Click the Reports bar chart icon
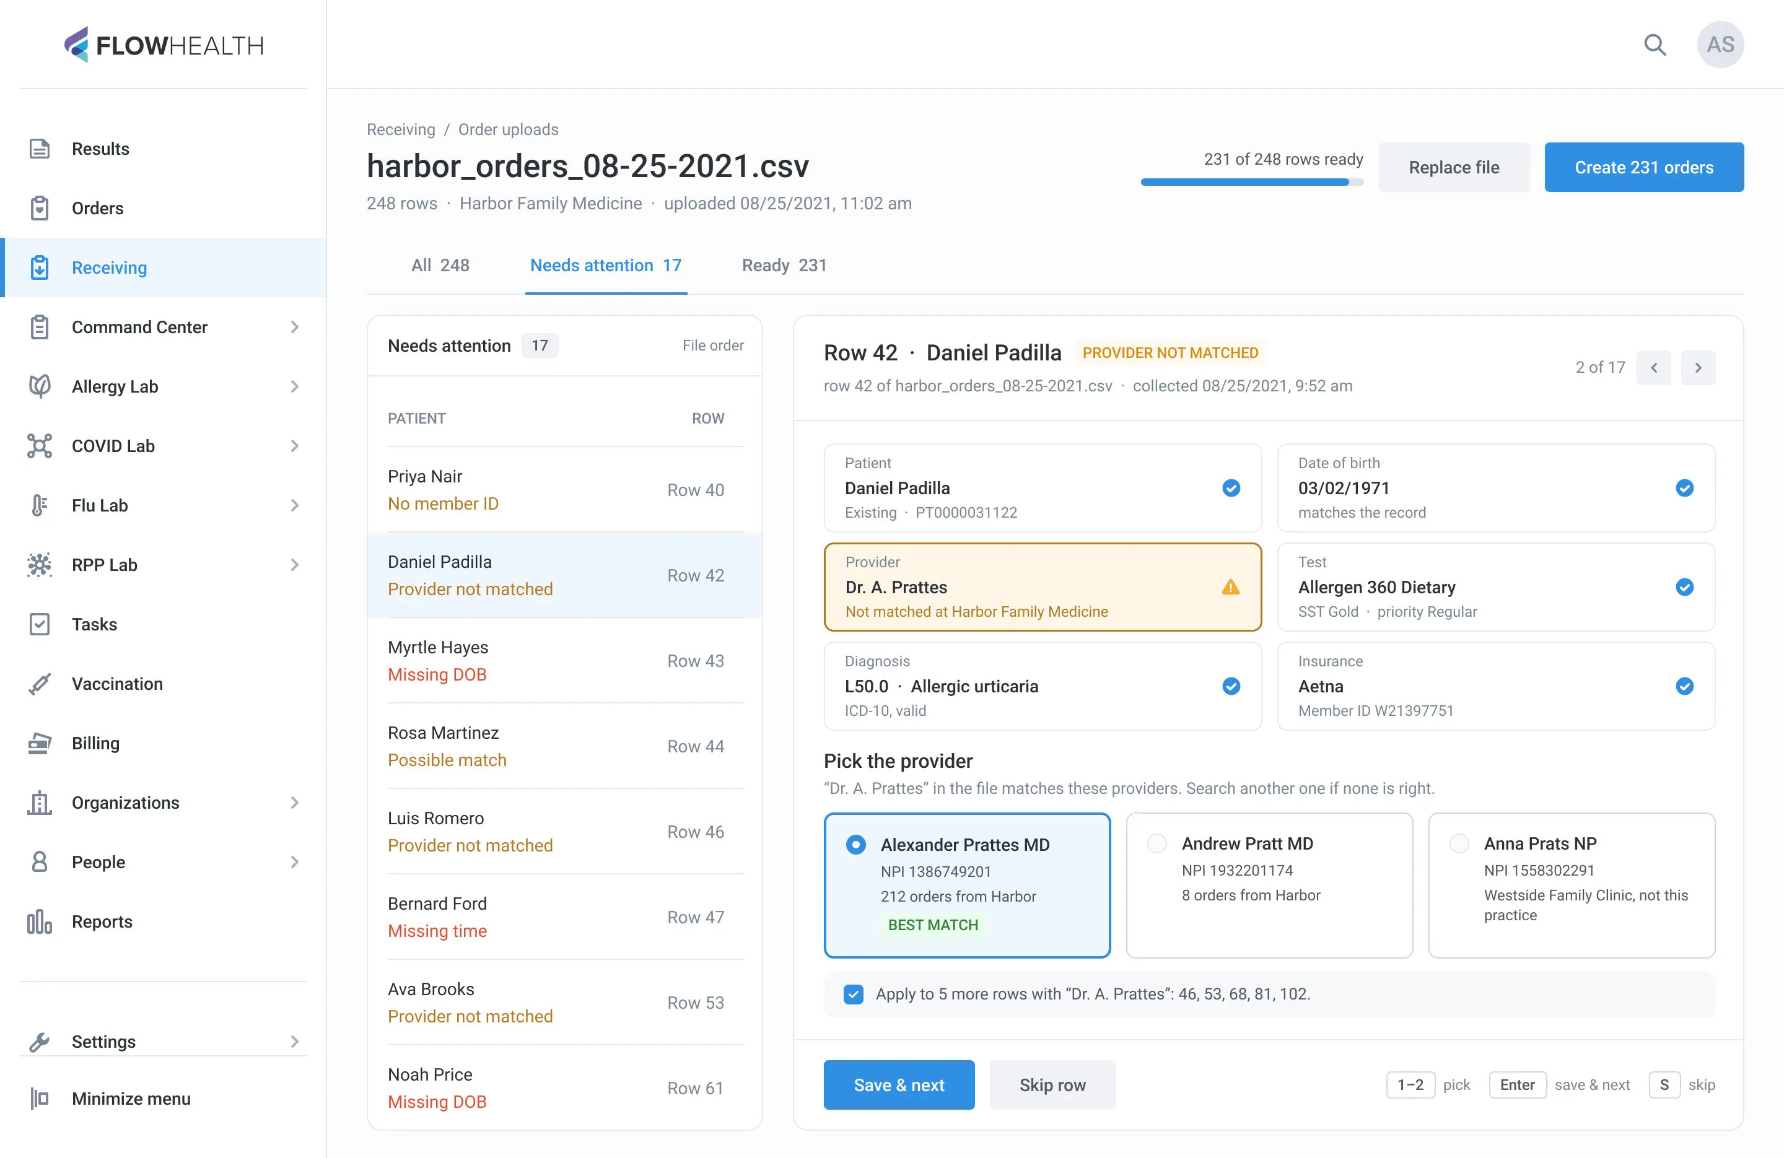1784x1158 pixels. [40, 921]
